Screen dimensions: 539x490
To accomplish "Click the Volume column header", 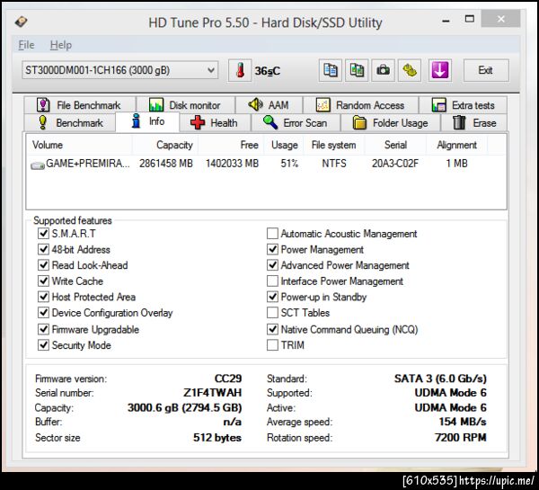I will (79, 145).
